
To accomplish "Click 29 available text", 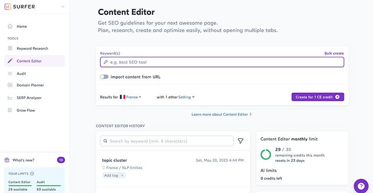I will pos(18,189).
